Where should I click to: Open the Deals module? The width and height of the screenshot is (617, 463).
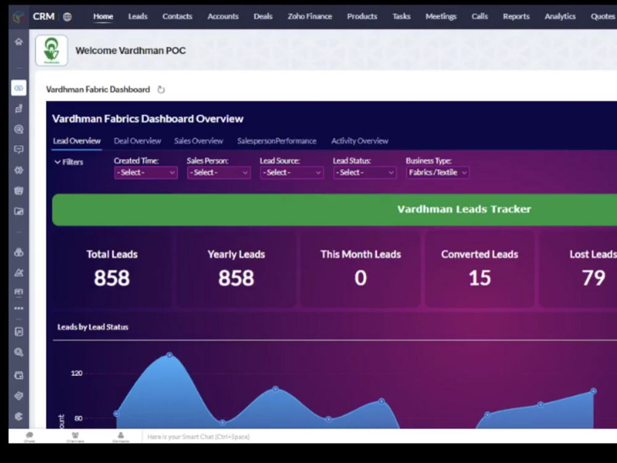point(263,17)
